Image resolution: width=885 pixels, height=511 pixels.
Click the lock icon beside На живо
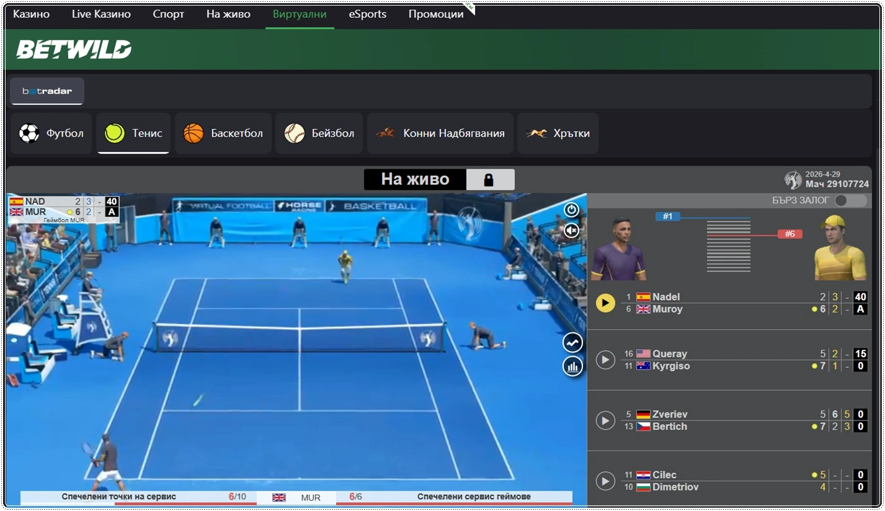tap(489, 180)
